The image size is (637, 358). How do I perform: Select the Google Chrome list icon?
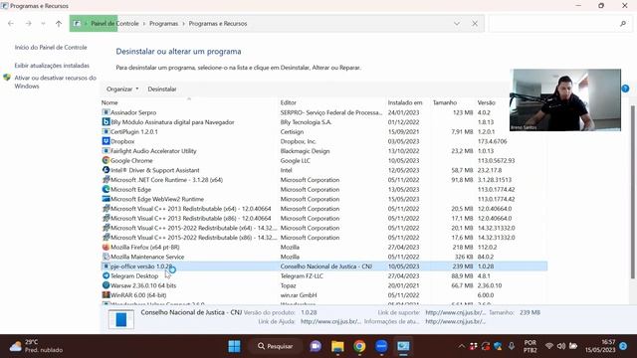click(106, 160)
